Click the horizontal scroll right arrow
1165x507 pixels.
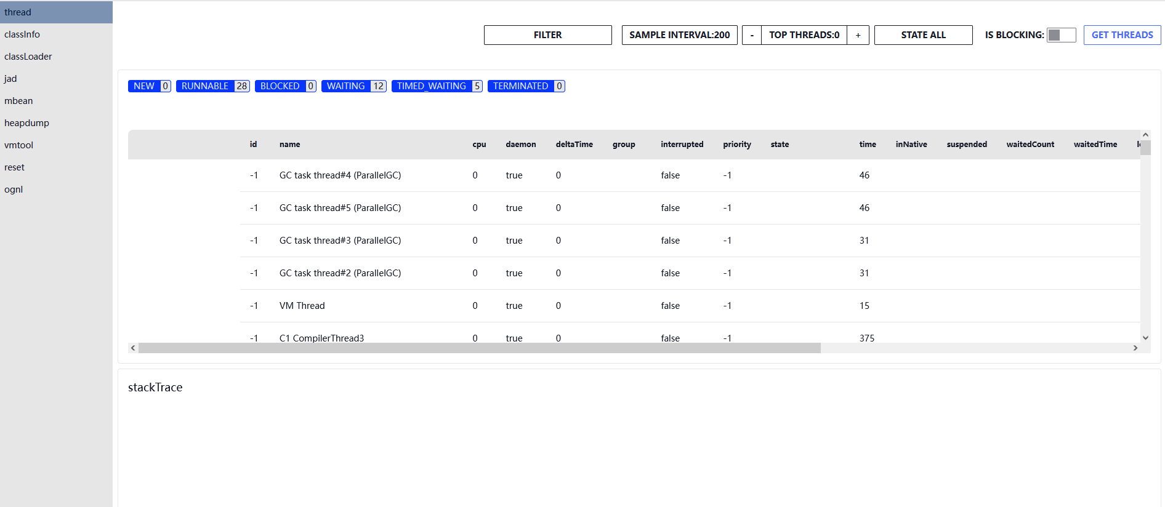point(1135,348)
